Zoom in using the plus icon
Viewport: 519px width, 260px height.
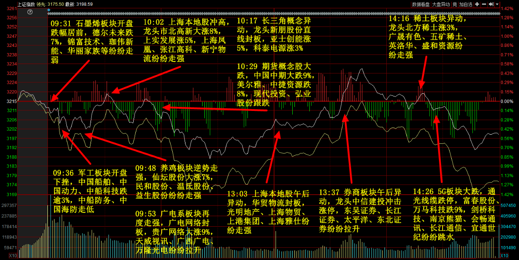[477, 4]
